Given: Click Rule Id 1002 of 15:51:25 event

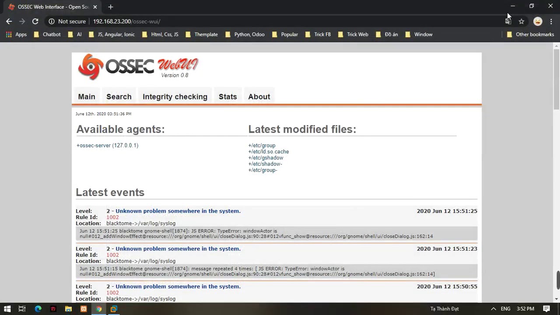Looking at the screenshot, I should point(112,217).
